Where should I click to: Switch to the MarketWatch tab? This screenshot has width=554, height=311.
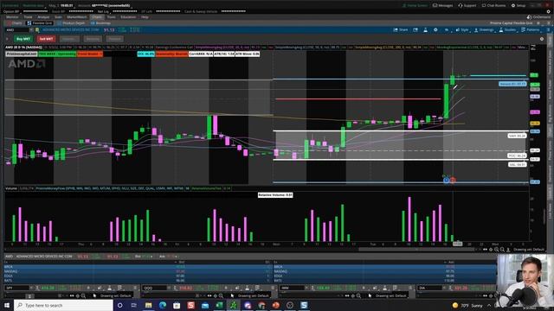click(77, 17)
